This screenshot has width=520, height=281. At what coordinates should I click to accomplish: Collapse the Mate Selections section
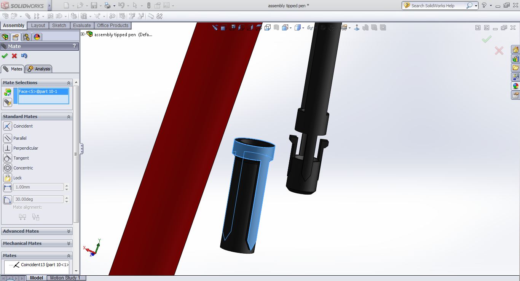69,83
